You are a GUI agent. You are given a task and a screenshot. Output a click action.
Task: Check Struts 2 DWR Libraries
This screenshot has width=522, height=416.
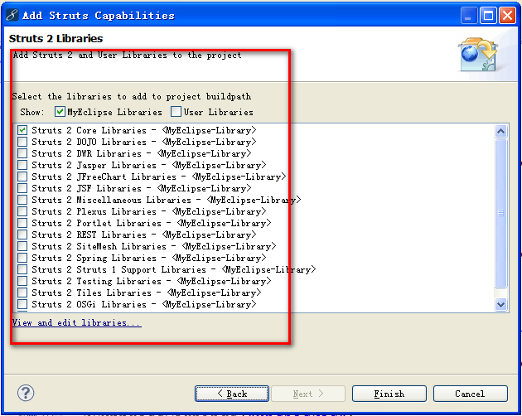(x=22, y=153)
